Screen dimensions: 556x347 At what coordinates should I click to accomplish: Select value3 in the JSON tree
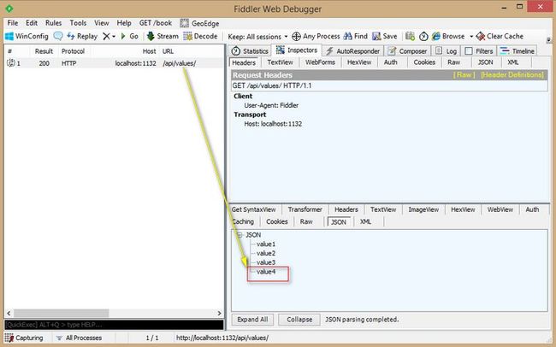click(266, 262)
